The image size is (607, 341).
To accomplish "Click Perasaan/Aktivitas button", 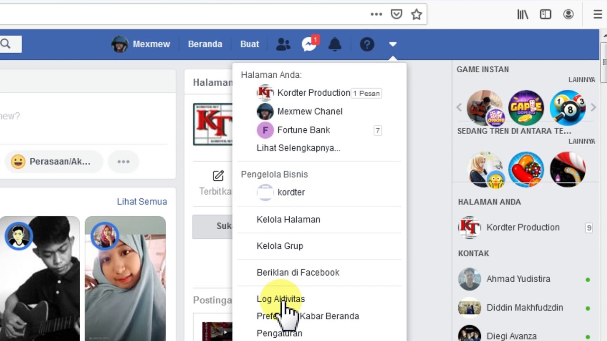I will coord(54,162).
